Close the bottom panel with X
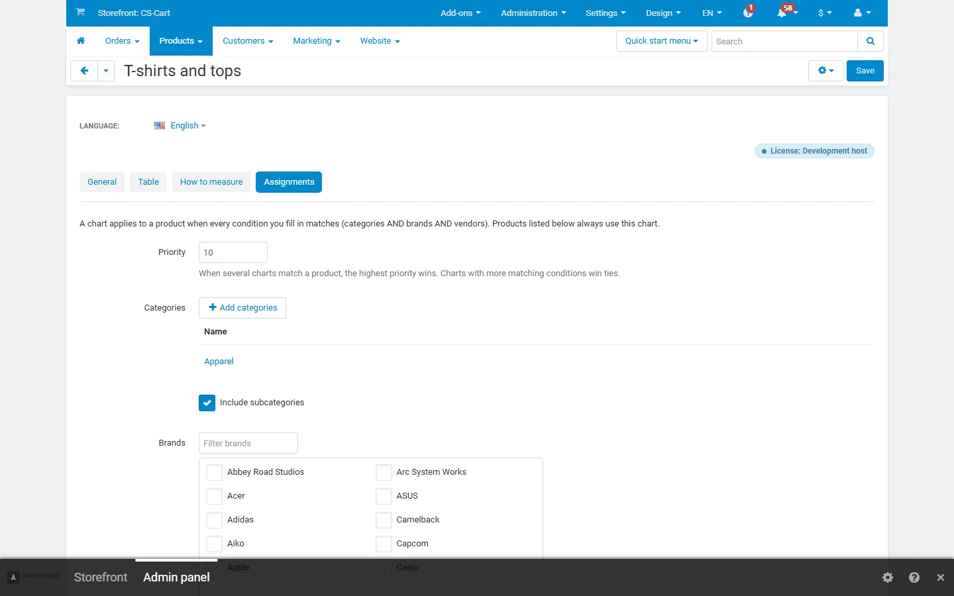Viewport: 954px width, 596px height. tap(941, 577)
